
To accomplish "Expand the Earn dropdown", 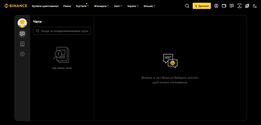I will click(118, 6).
